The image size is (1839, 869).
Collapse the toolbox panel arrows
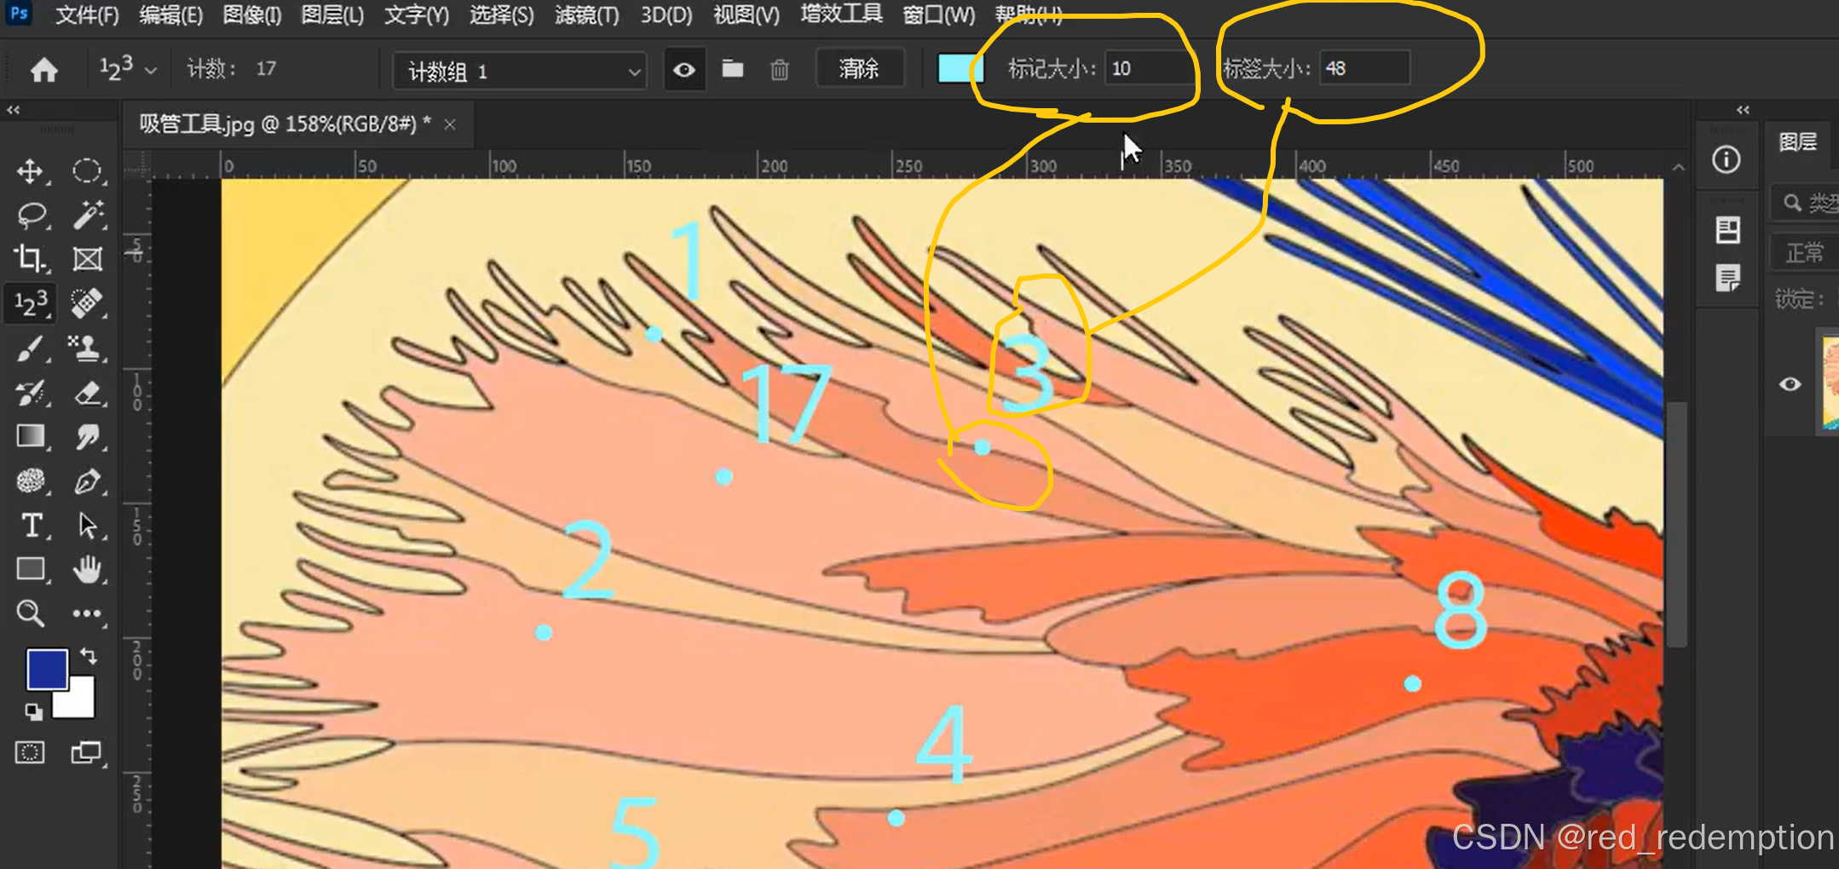(x=14, y=110)
